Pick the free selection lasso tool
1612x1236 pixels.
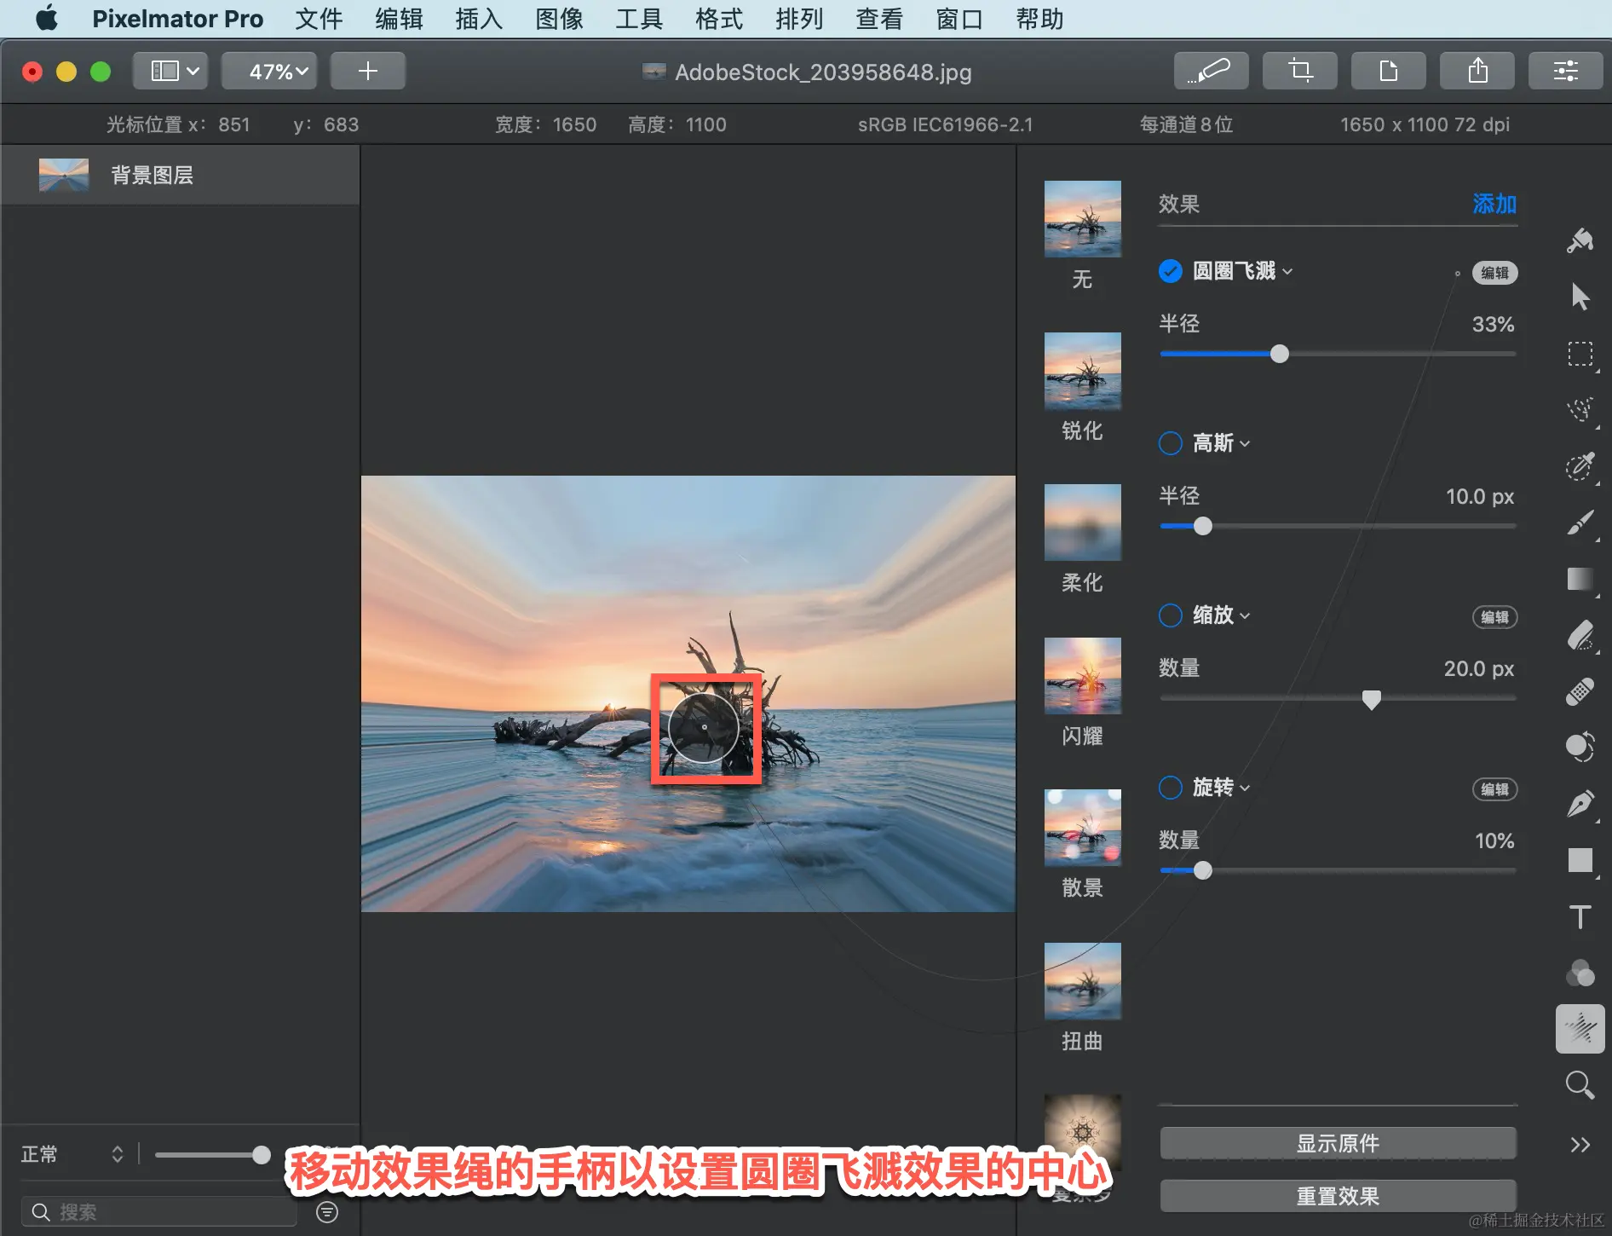tap(1580, 409)
